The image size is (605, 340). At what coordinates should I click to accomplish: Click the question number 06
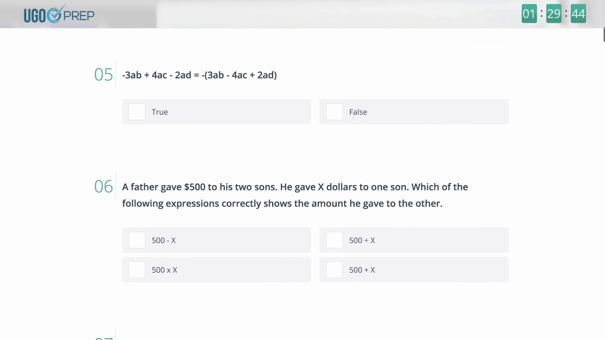pyautogui.click(x=104, y=187)
